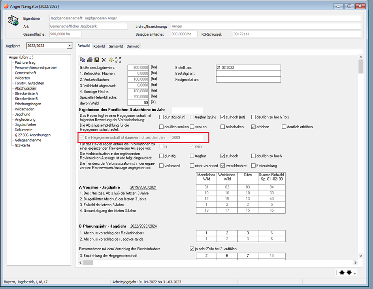Open the yellow note icon
The height and width of the screenshot is (289, 373).
(111, 60)
